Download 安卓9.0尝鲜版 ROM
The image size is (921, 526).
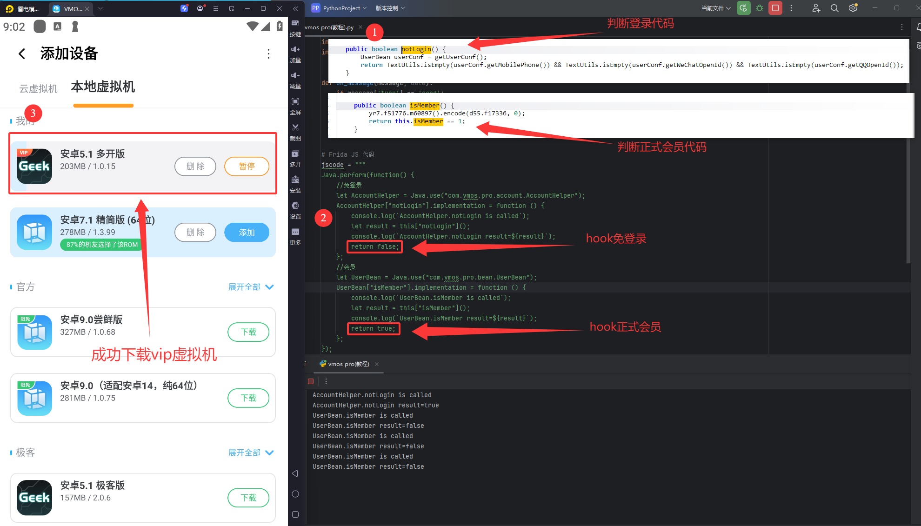248,332
